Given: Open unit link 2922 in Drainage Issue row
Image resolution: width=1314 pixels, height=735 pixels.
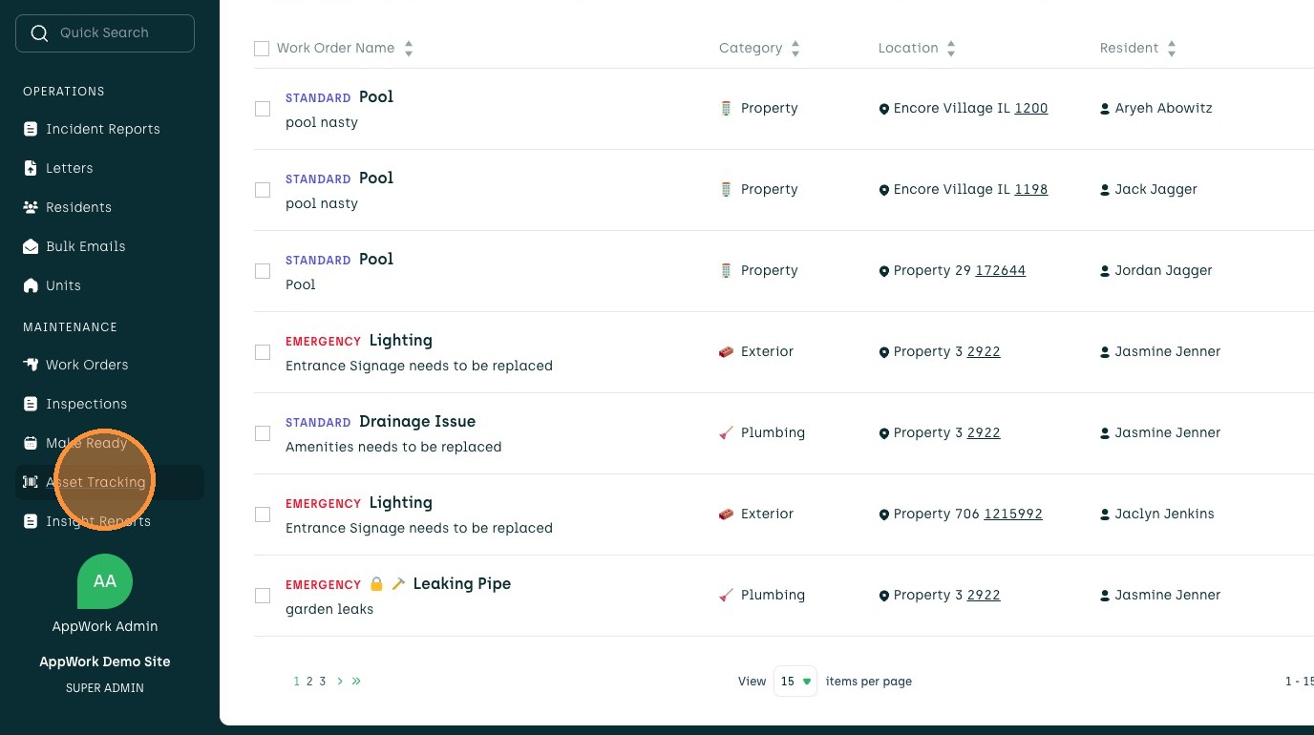Looking at the screenshot, I should click(984, 433).
